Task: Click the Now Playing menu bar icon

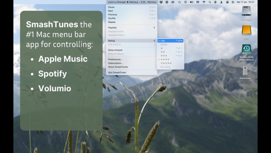Action: (185, 2)
